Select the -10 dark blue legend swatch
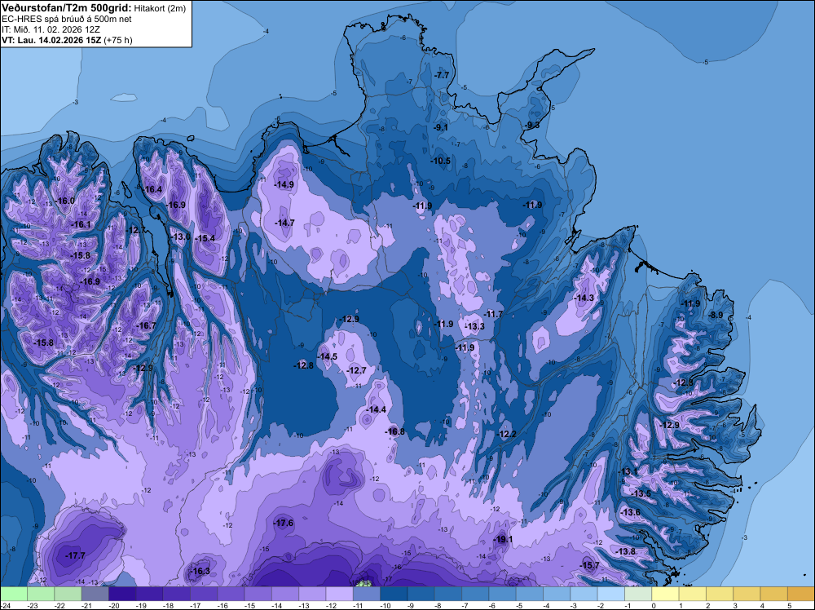 [394, 594]
